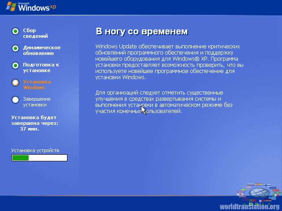Click the Windows XP wordmark text in header
The height and width of the screenshot is (211, 282).
pyautogui.click(x=32, y=8)
